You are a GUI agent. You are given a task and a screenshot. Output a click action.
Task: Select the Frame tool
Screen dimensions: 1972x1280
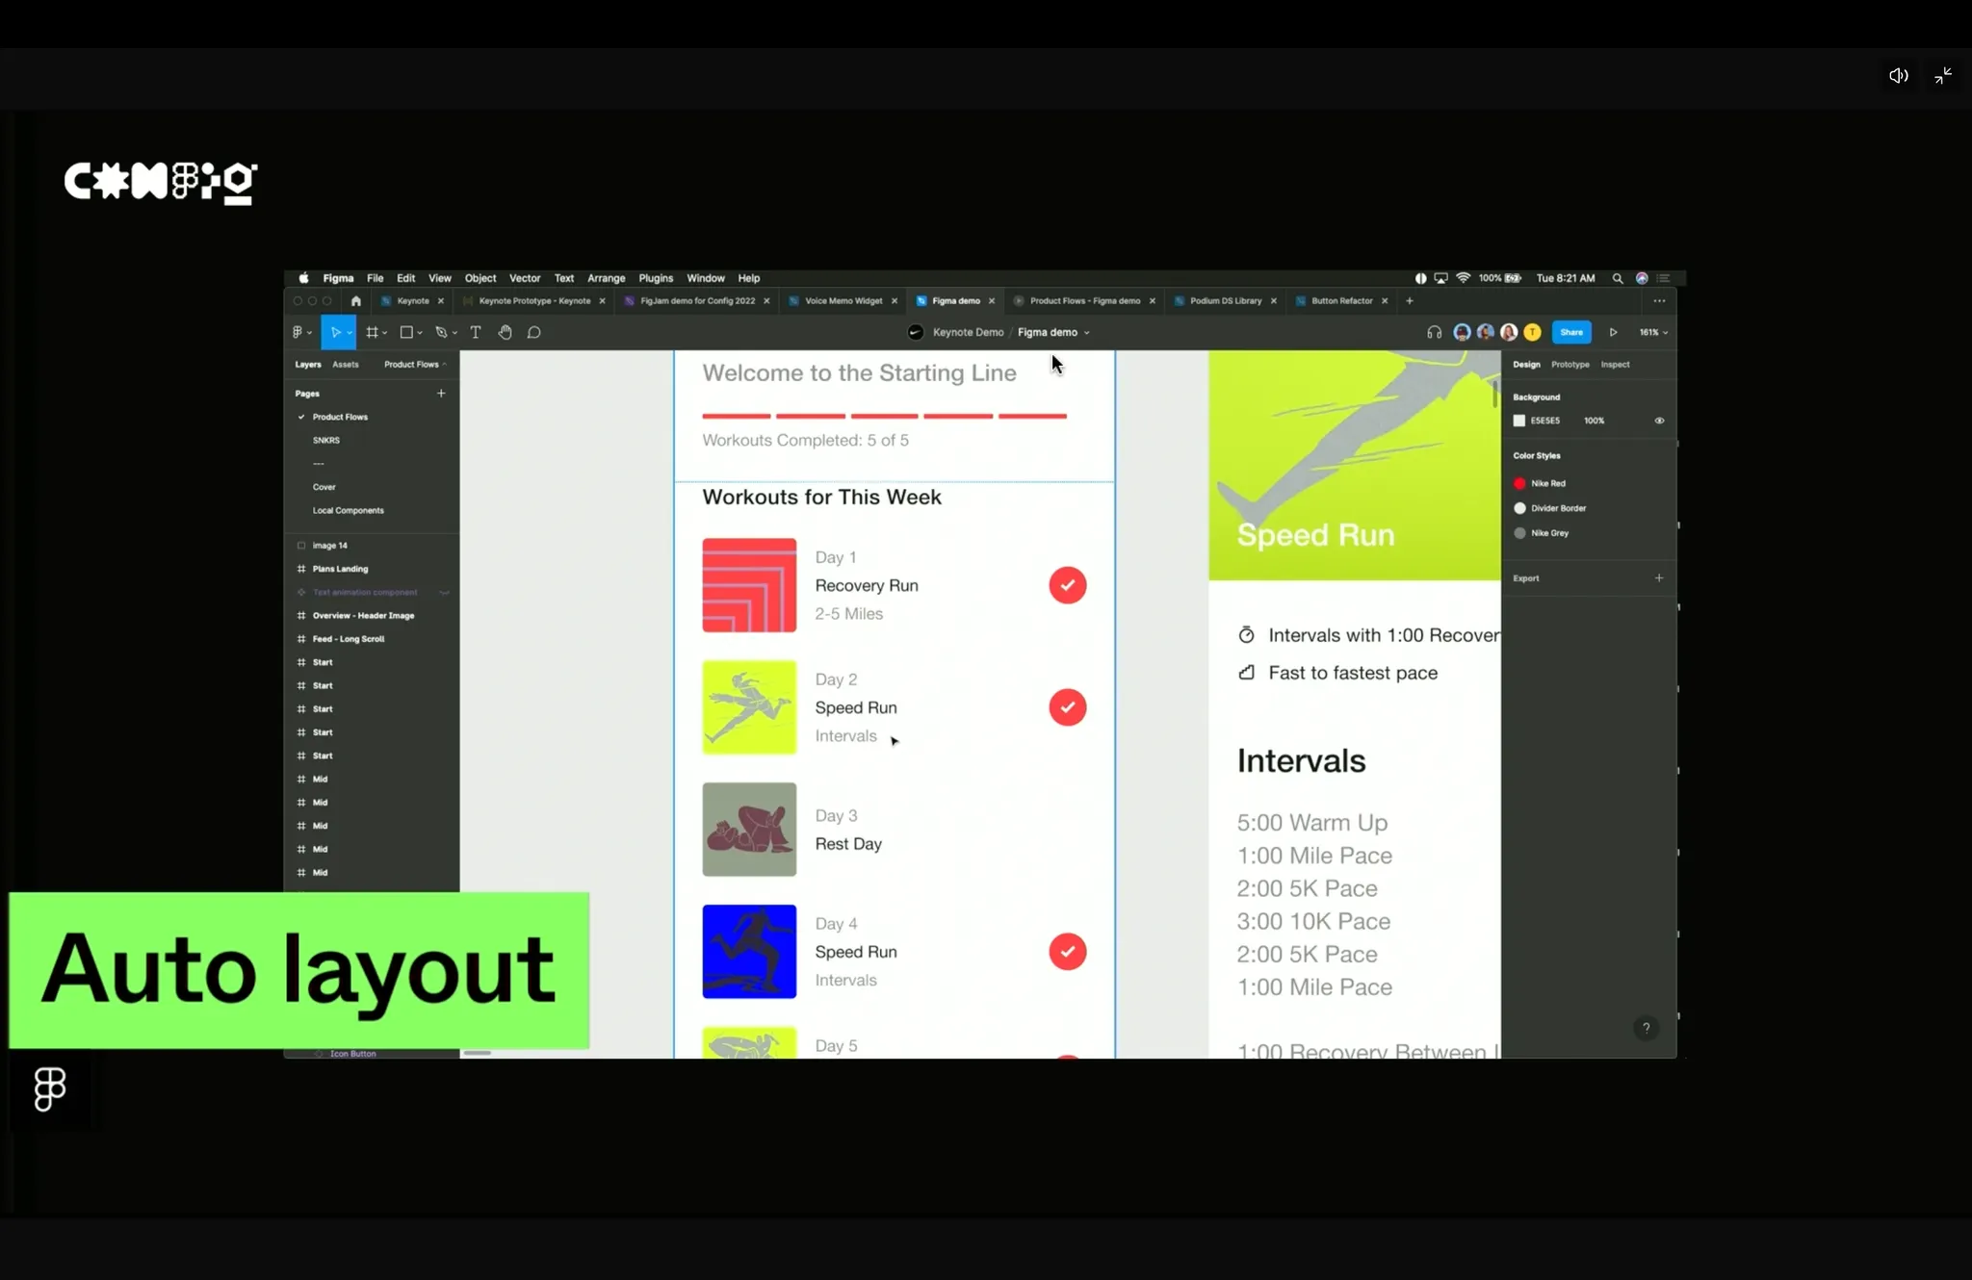(373, 332)
